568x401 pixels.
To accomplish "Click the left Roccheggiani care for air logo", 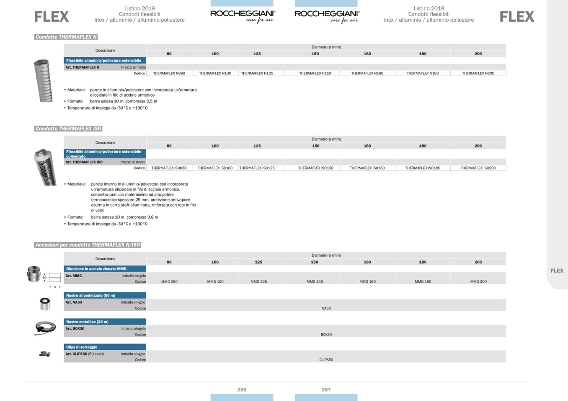I will click(x=243, y=16).
